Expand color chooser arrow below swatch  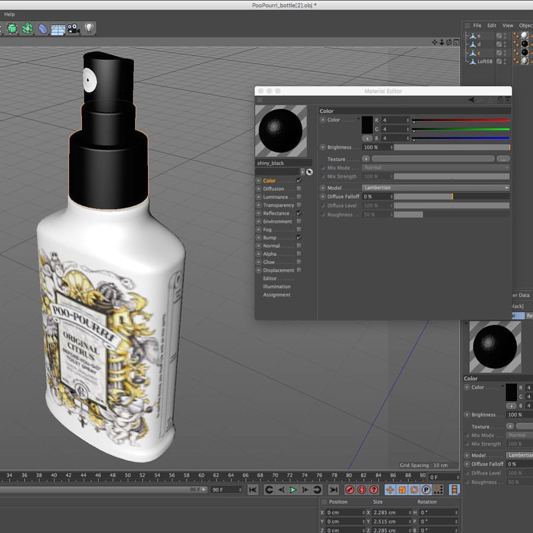pos(367,138)
